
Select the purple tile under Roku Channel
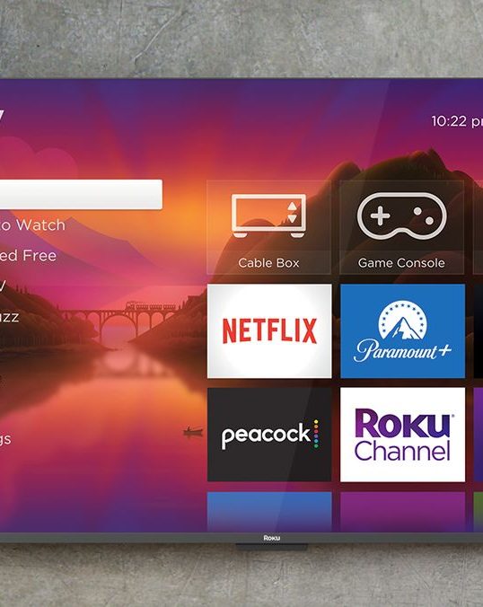pyautogui.click(x=402, y=512)
